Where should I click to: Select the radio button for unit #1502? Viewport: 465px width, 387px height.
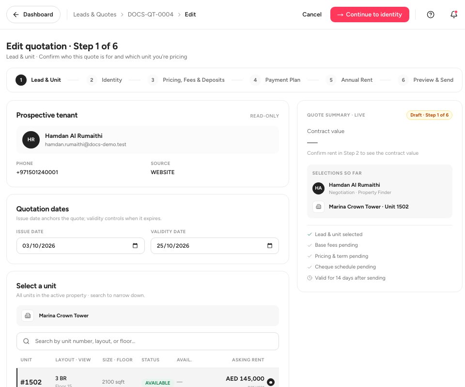coord(270,382)
